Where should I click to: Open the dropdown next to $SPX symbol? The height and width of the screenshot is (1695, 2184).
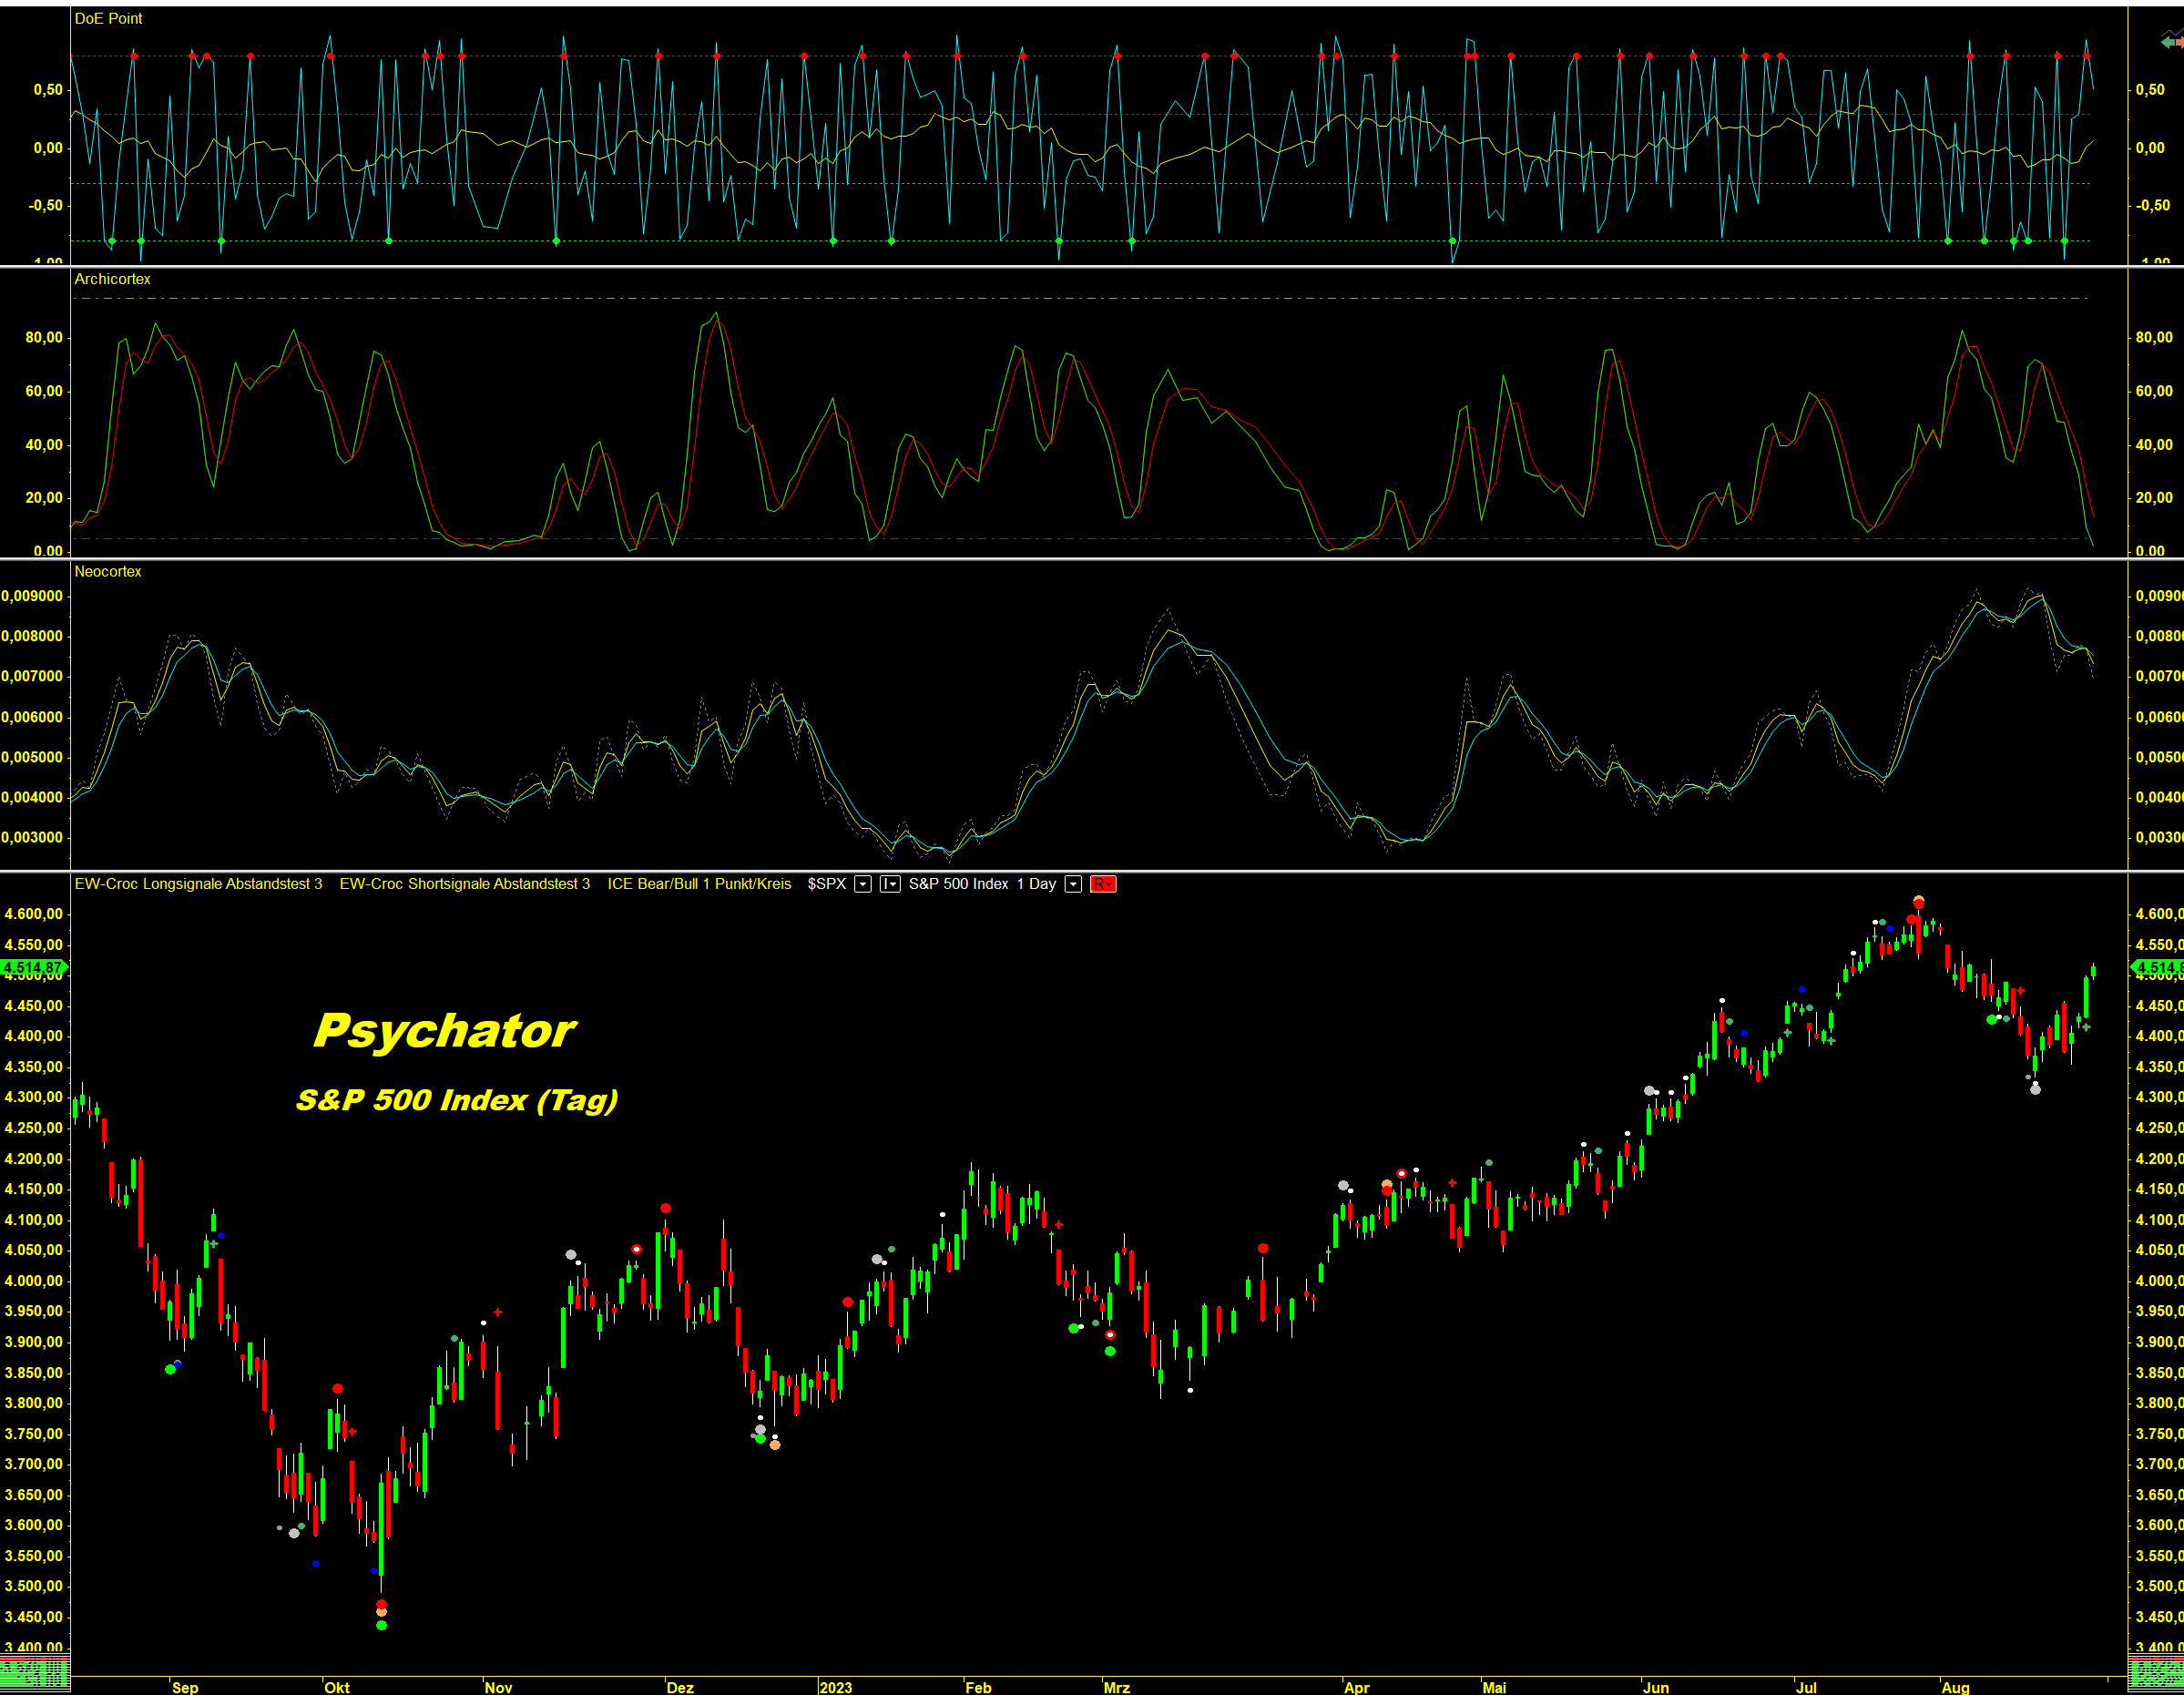pyautogui.click(x=863, y=884)
